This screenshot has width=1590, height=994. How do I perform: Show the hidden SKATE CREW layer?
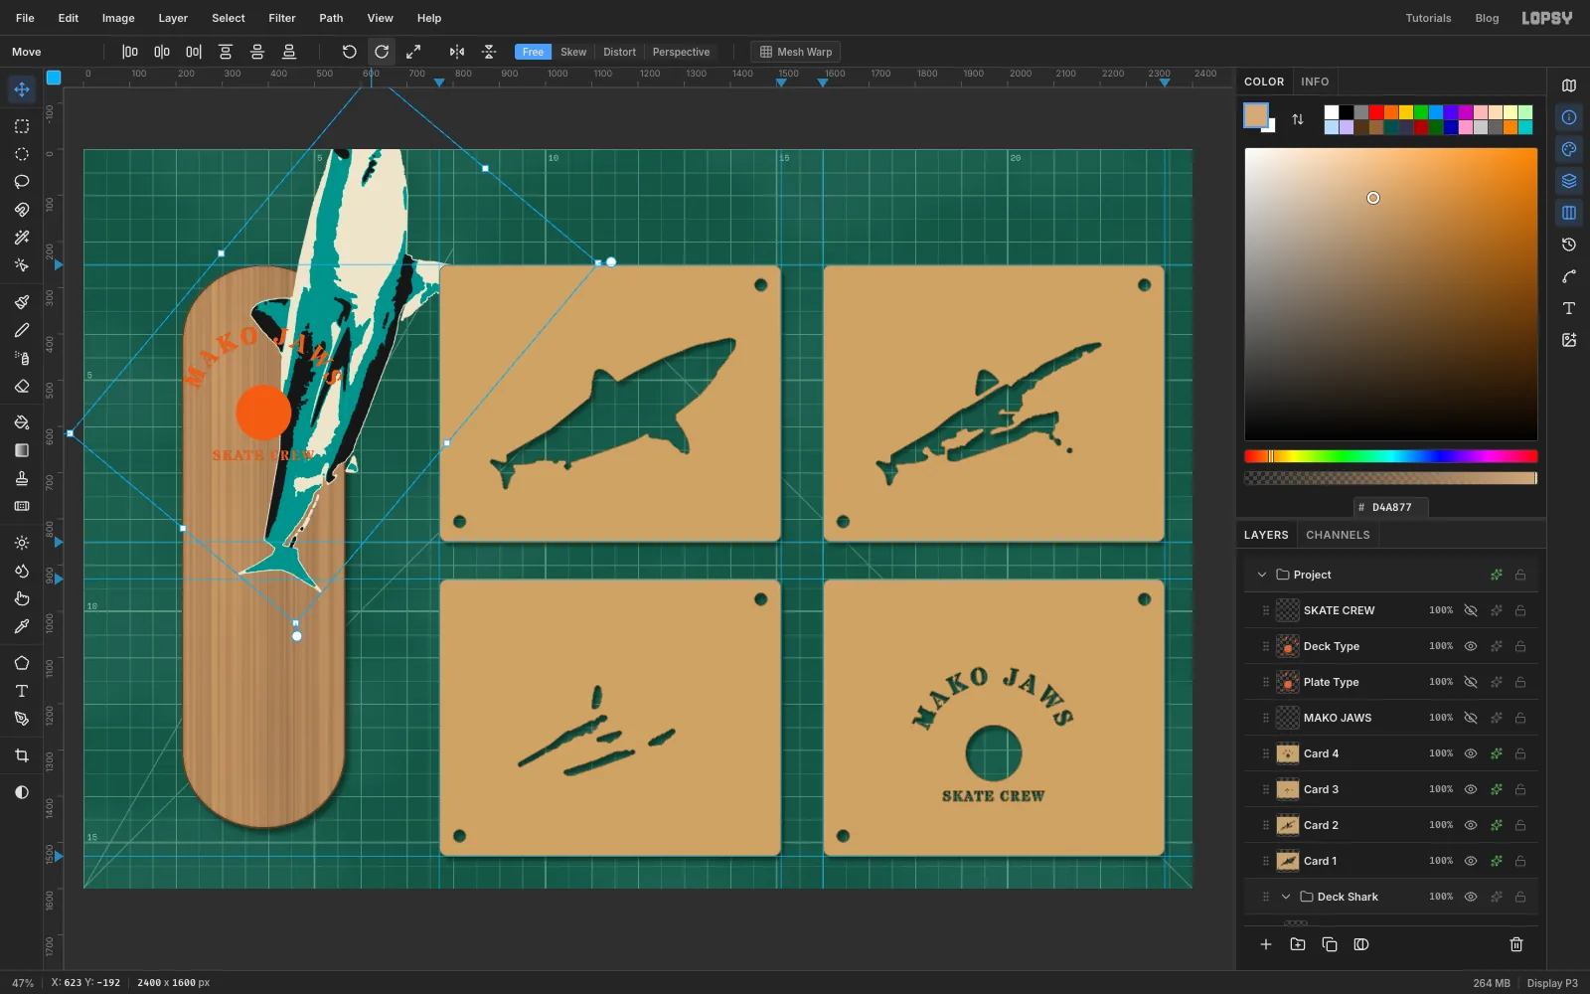click(1471, 610)
